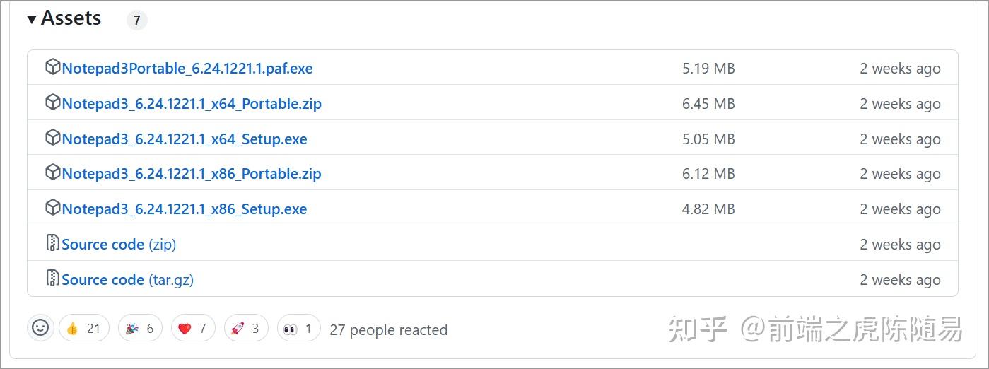Viewport: 989px width, 369px height.
Task: Toggle the thumbs up reaction with 21
Action: coord(83,328)
